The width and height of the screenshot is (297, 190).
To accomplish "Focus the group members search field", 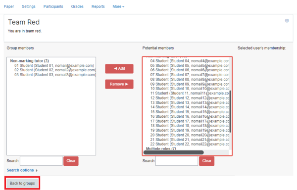I will click(41, 161).
